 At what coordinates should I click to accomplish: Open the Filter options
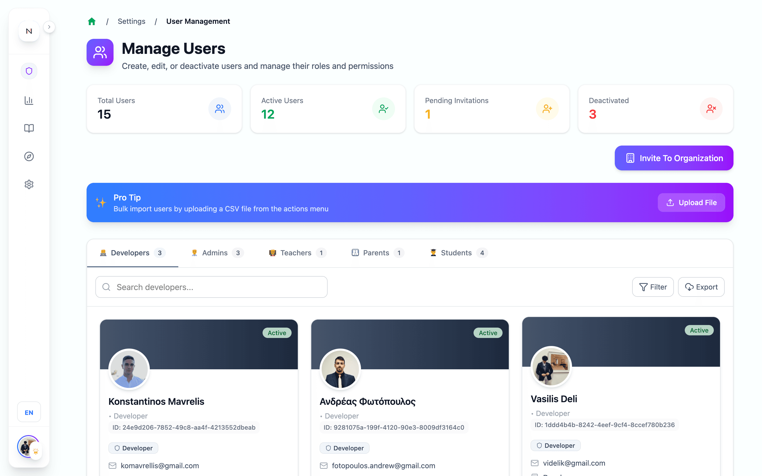click(x=653, y=287)
